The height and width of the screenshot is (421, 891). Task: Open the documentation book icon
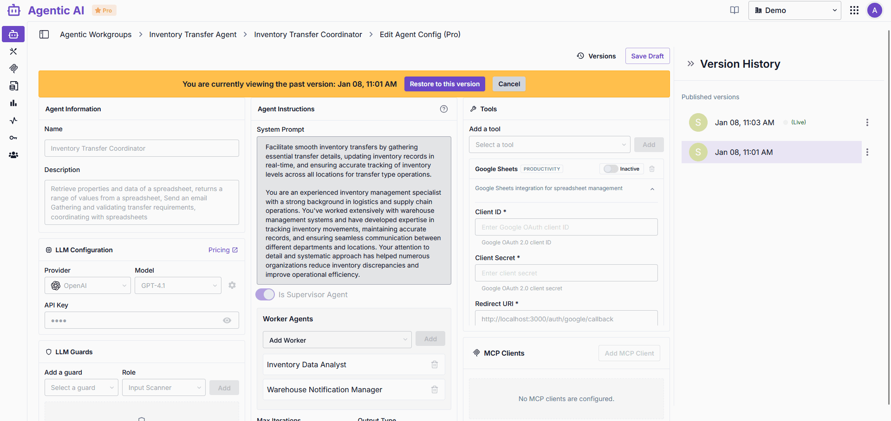coord(735,10)
